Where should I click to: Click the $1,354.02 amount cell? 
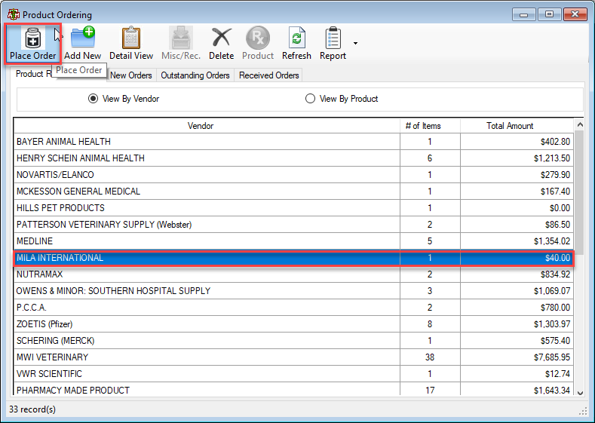(x=517, y=241)
